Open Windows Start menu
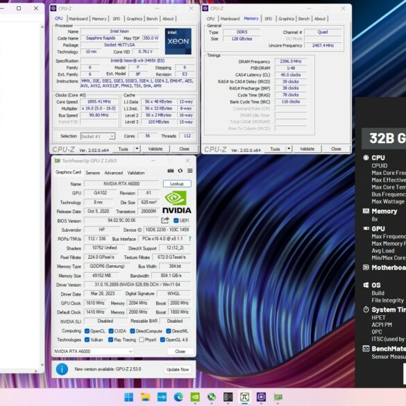Screen dimensions: 406x406 (x=128, y=397)
